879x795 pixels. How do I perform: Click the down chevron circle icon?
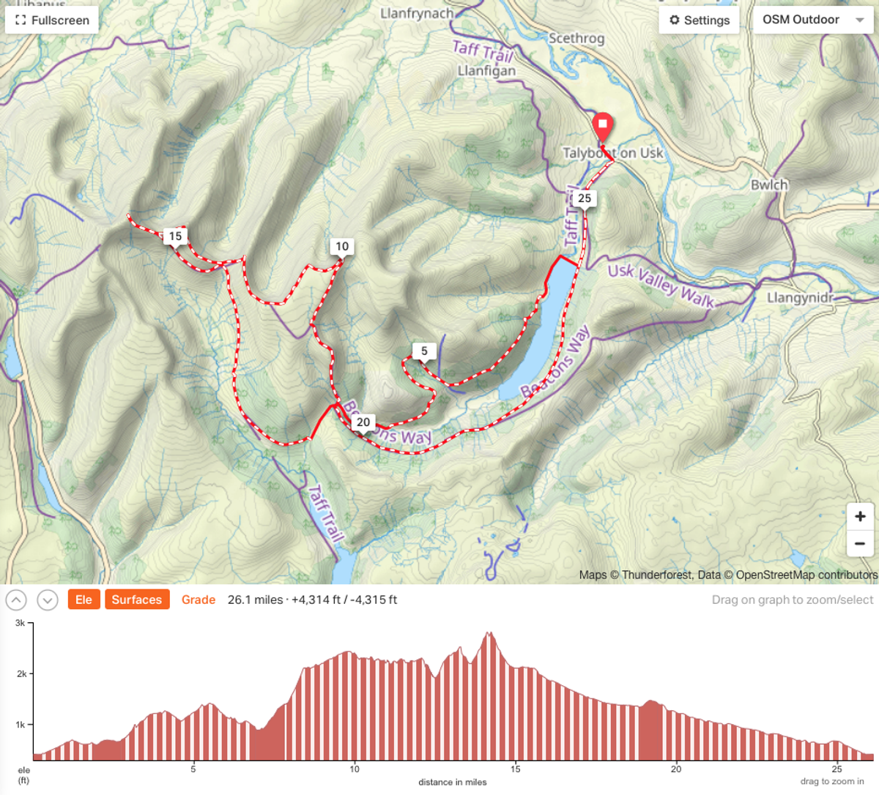coord(48,600)
